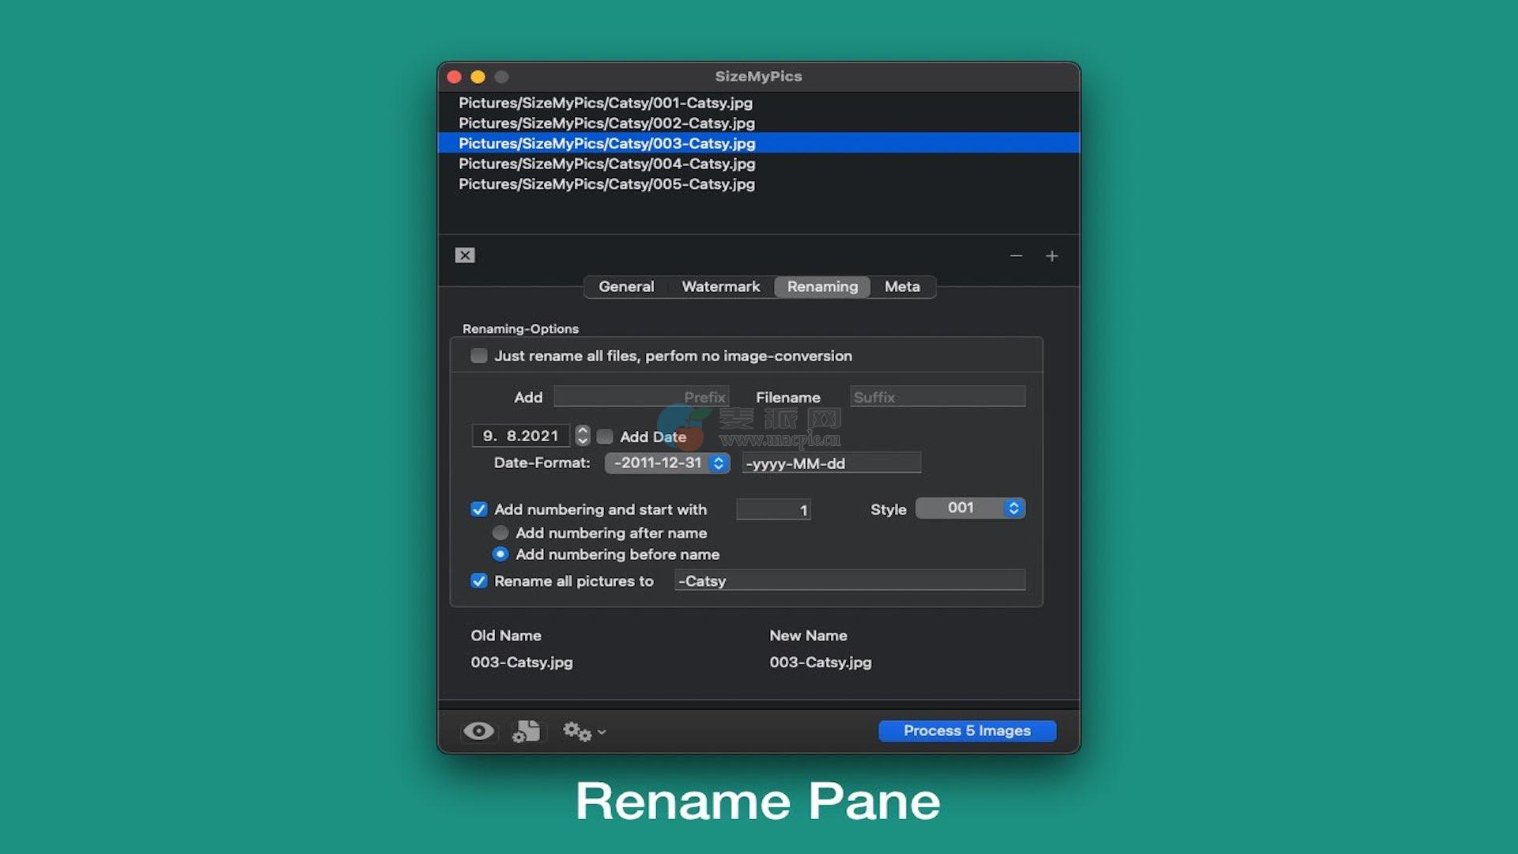Switch to the Watermark tab
Image resolution: width=1518 pixels, height=854 pixels.
(720, 287)
